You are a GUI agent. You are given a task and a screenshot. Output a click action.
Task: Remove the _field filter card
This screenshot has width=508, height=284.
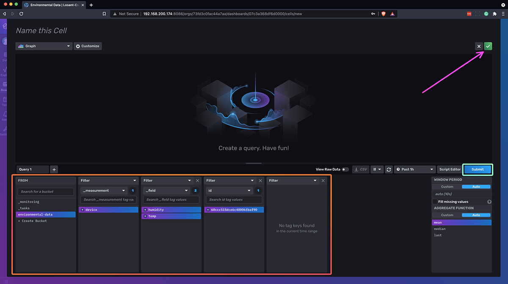click(197, 181)
